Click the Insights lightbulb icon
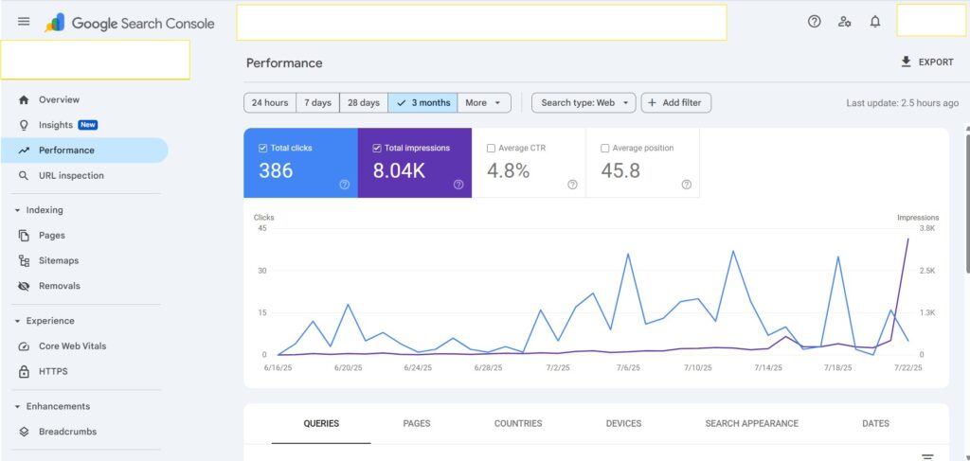Image resolution: width=970 pixels, height=461 pixels. tap(24, 125)
